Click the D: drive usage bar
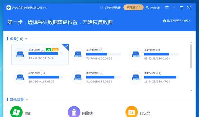The height and width of the screenshot is (117, 199). click(104, 54)
